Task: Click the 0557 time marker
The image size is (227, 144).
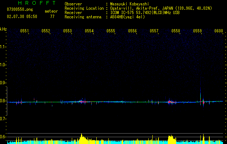Action: point(154,31)
